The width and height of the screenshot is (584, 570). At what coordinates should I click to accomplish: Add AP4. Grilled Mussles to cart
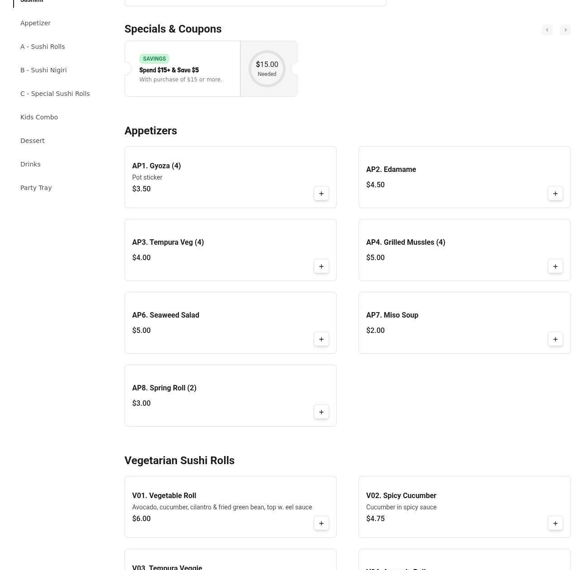[x=555, y=266]
